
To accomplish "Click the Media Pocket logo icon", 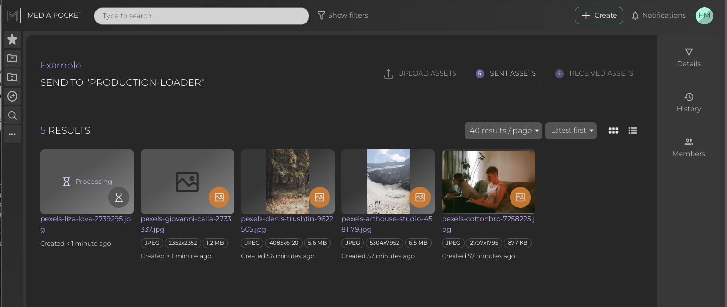I will pos(12,16).
